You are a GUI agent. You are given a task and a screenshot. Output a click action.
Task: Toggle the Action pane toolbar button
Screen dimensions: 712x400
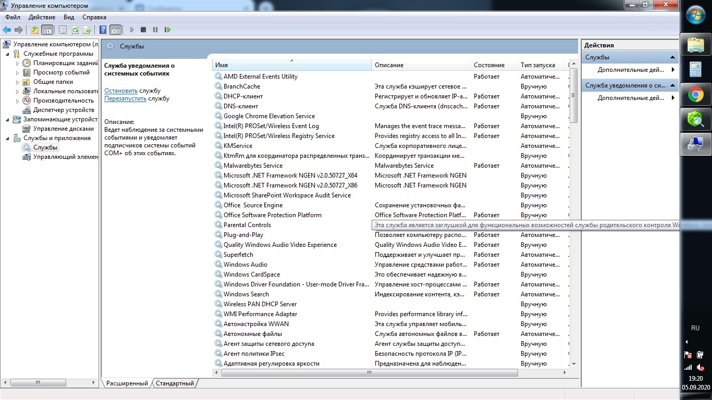click(x=115, y=30)
